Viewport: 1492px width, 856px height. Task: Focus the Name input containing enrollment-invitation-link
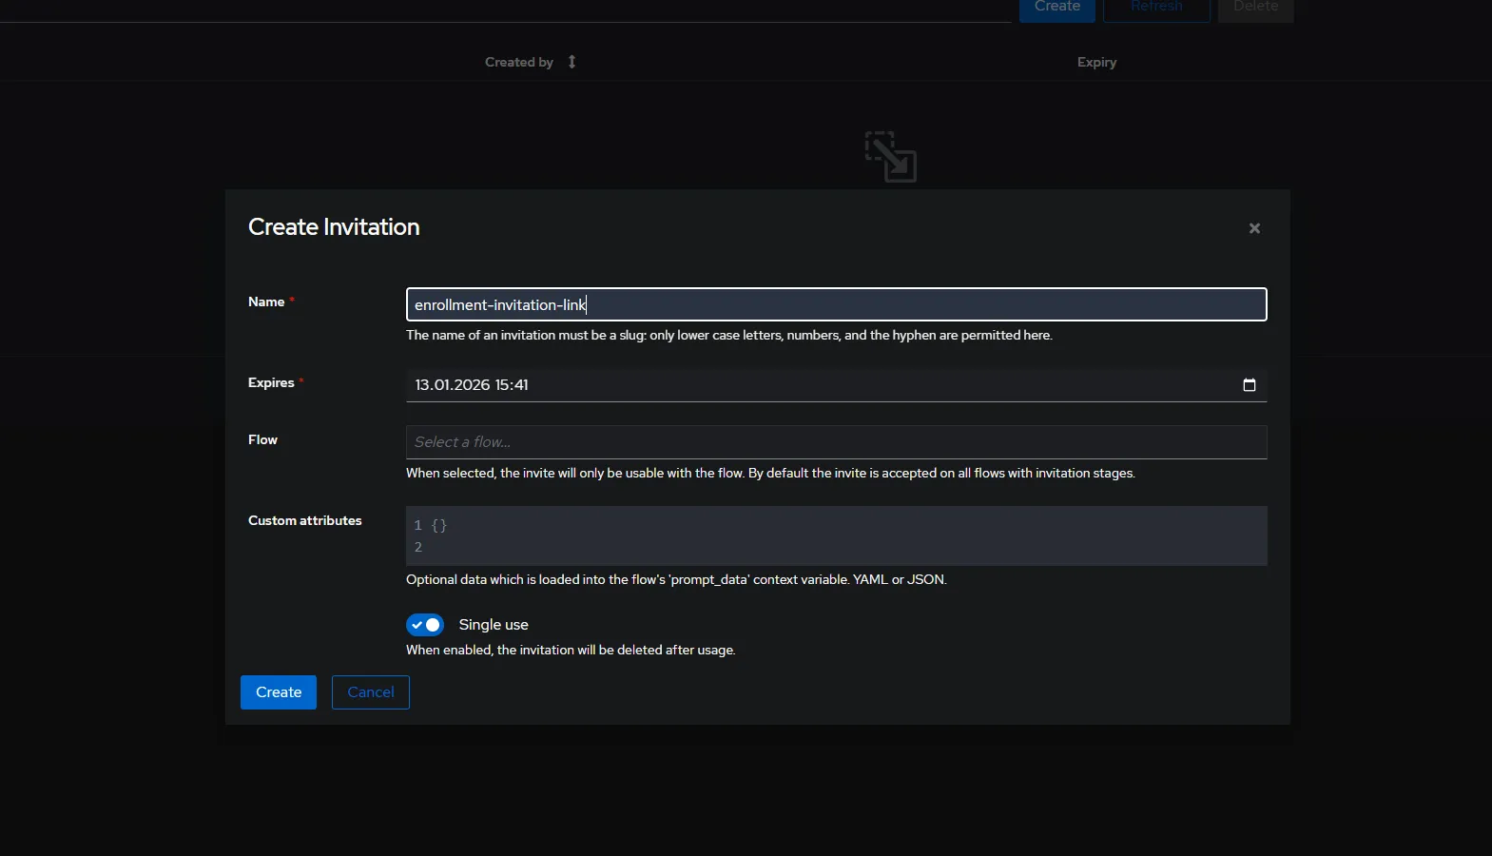tap(835, 304)
